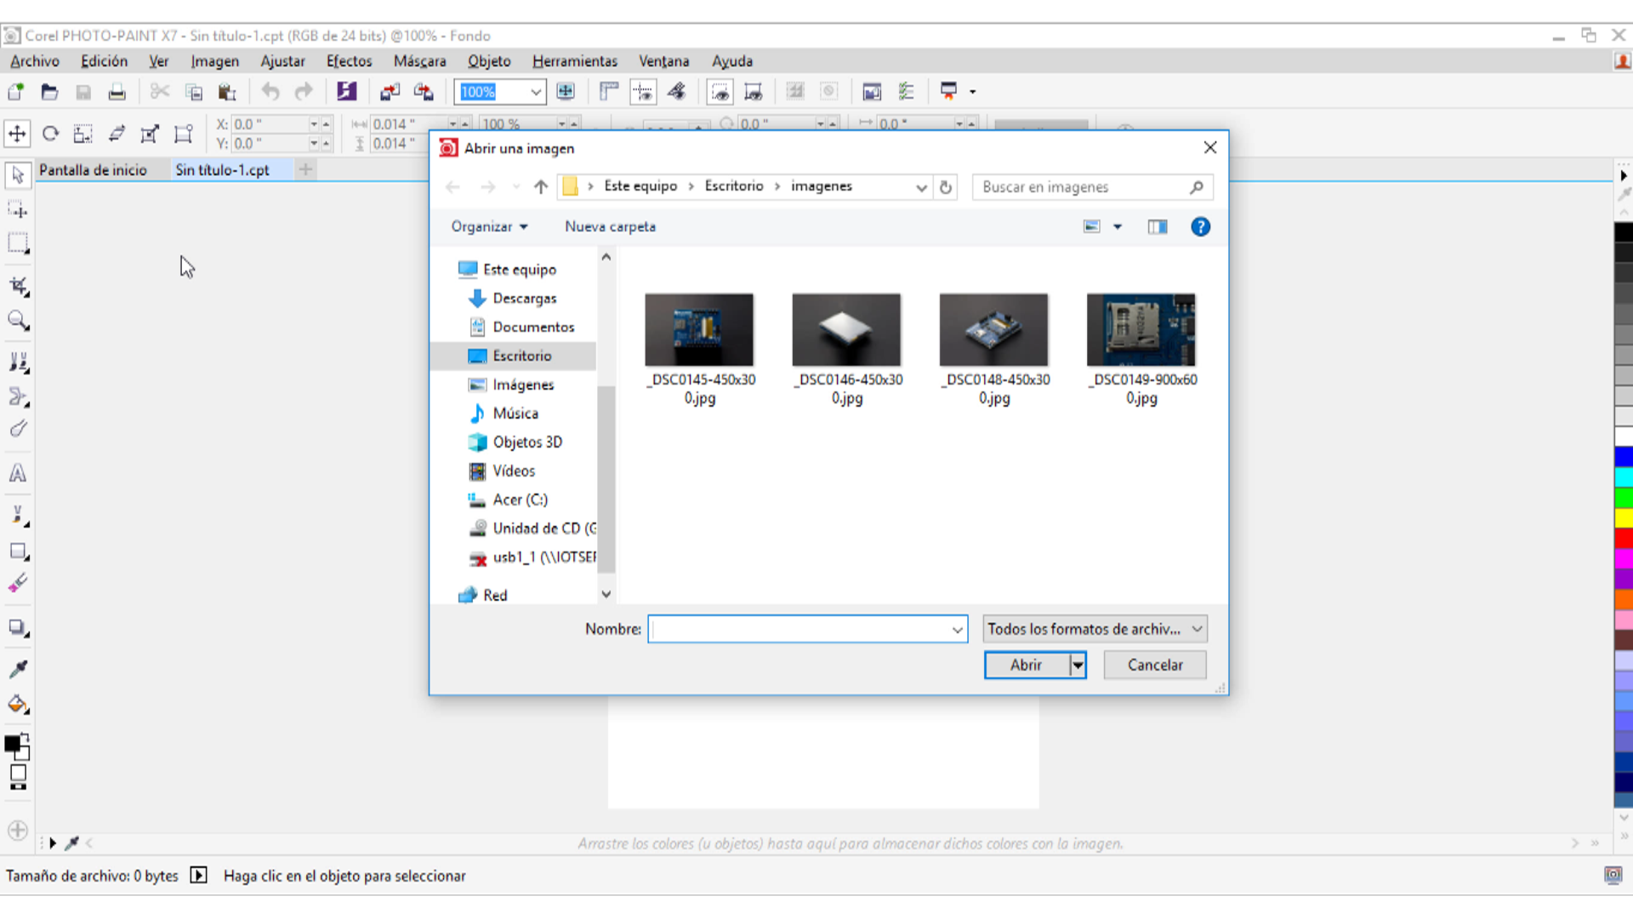This screenshot has height=919, width=1633.
Task: Click the help question mark icon
Action: (1200, 226)
